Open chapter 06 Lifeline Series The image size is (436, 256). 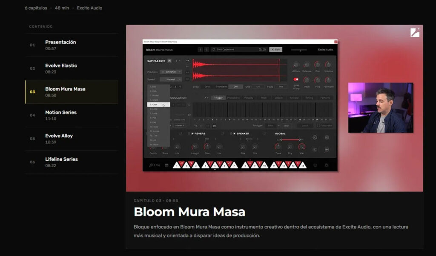click(x=72, y=162)
